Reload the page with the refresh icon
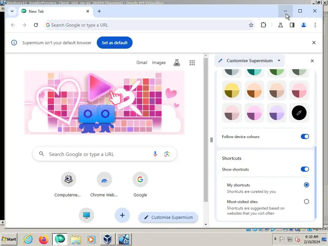Screen dimensions: 328x246 (36, 25)
